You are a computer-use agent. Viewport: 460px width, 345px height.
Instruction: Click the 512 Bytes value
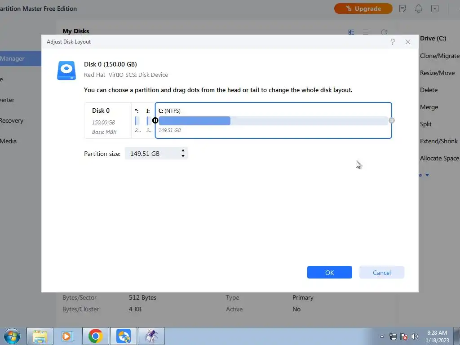(142, 297)
